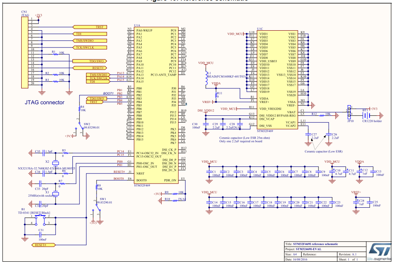395x265 pixels.
Task: Select the JP10 jumper header symbol
Action: point(349,112)
